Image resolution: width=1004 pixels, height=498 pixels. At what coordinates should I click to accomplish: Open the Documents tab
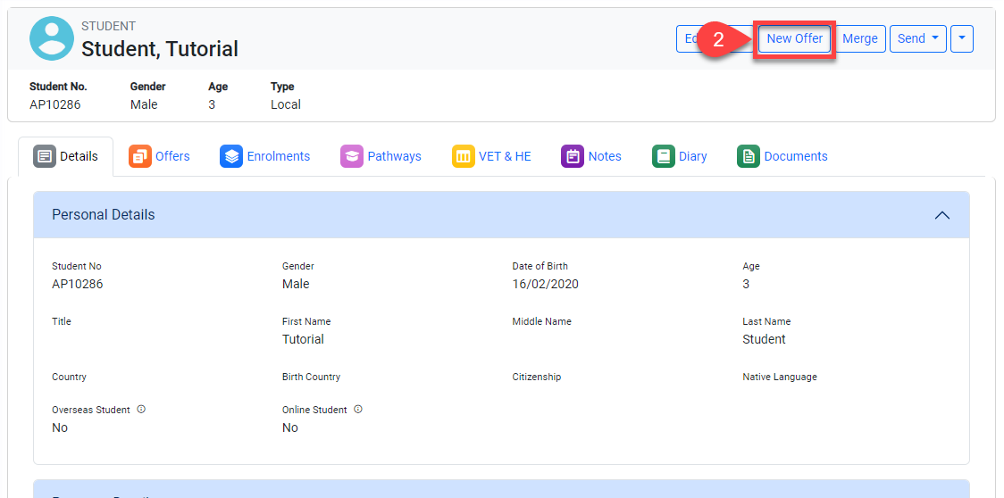click(x=795, y=156)
